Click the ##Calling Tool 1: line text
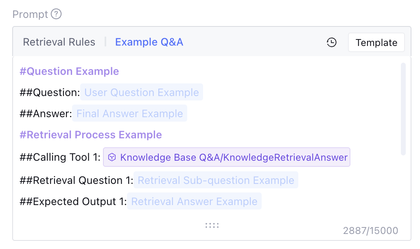Image resolution: width=420 pixels, height=249 pixels. pos(60,157)
